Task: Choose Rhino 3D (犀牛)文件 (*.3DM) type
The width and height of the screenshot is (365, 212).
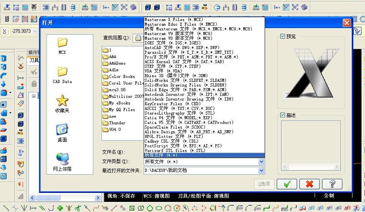Action: point(204,76)
